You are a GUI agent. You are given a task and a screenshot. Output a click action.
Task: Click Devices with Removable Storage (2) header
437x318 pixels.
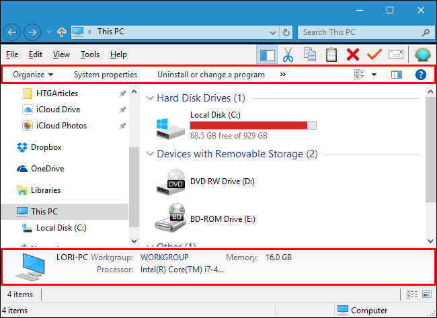tap(237, 154)
